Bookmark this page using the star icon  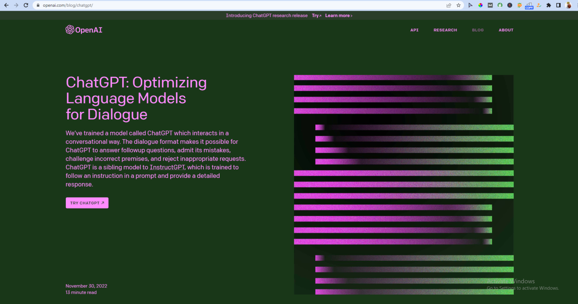click(x=458, y=5)
